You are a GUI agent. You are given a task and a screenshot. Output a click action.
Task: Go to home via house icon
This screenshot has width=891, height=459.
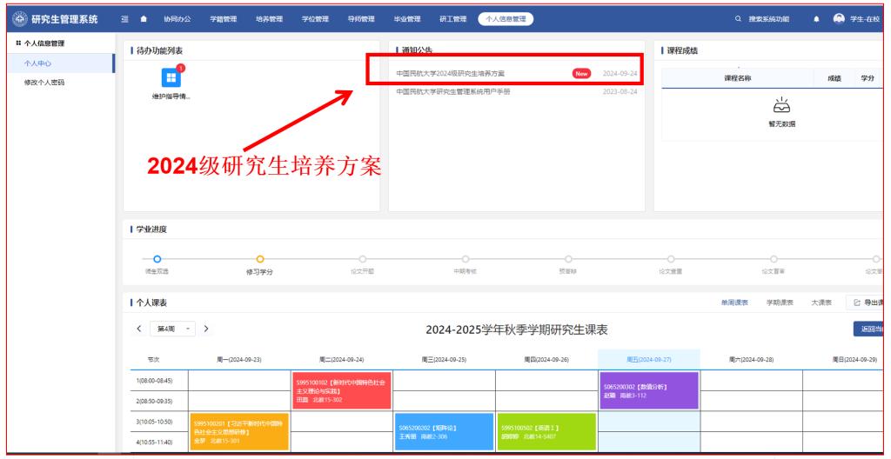click(144, 19)
